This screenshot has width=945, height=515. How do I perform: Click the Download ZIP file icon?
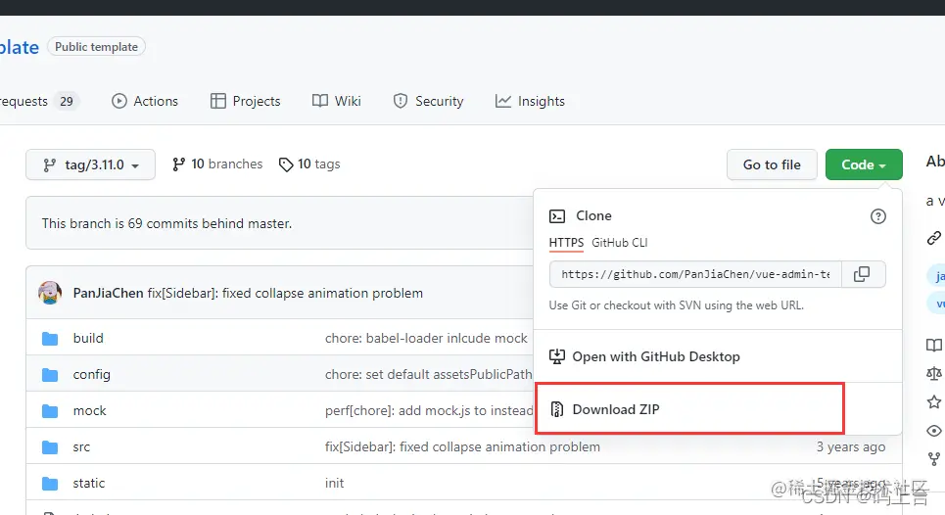point(557,409)
